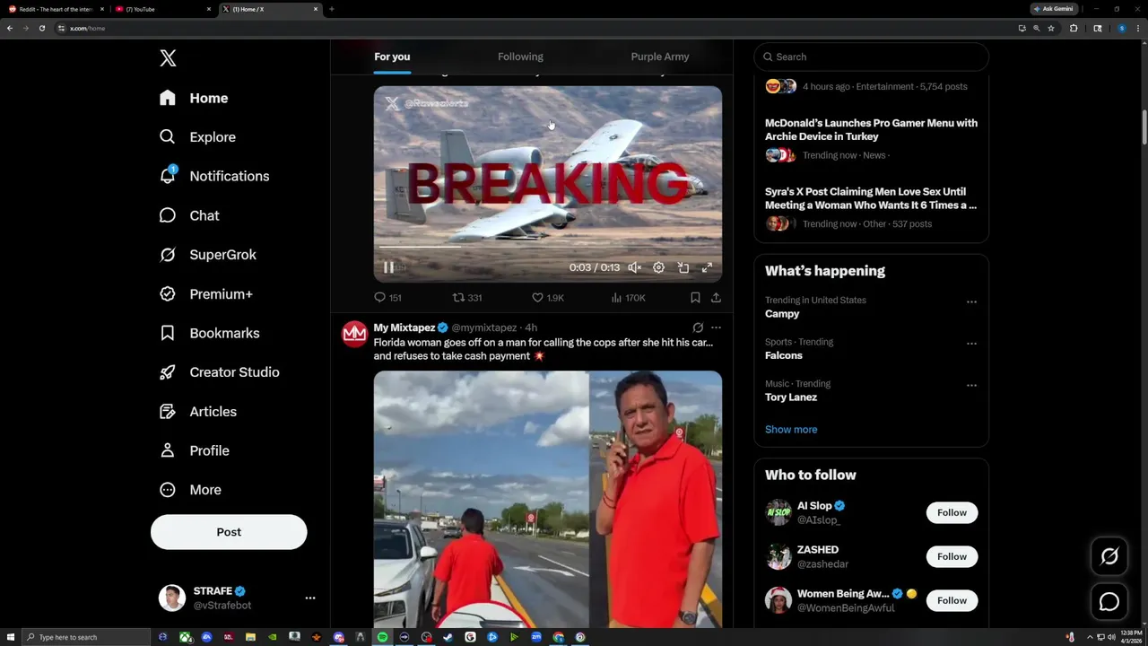The image size is (1148, 646).
Task: Switch to the Following tab
Action: coord(520,57)
